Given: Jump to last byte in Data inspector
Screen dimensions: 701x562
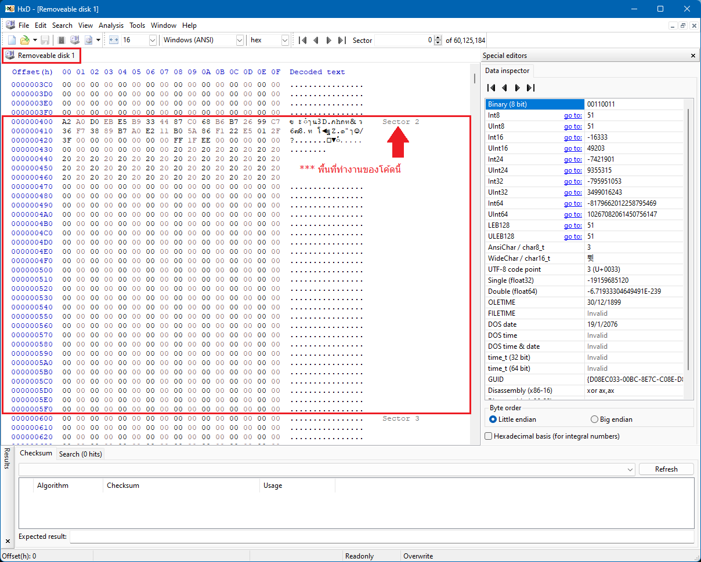Looking at the screenshot, I should tap(530, 88).
